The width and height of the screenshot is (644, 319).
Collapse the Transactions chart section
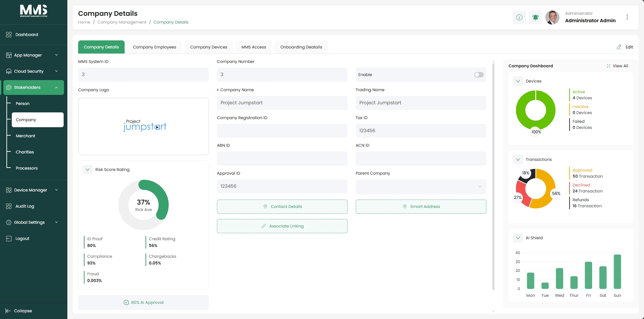click(x=518, y=159)
